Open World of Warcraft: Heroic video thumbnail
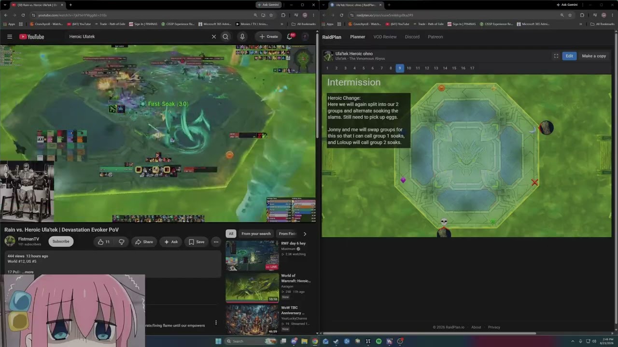This screenshot has height=347, width=618. [x=252, y=288]
